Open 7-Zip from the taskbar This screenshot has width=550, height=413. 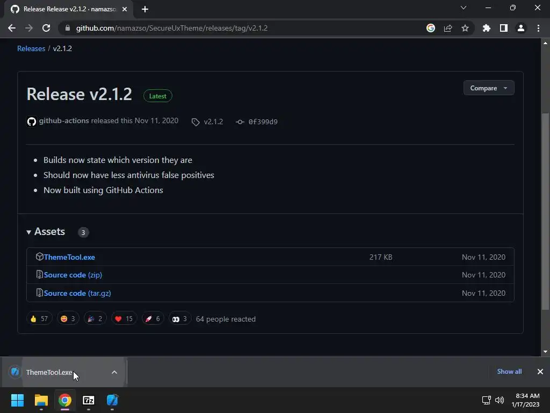(89, 400)
